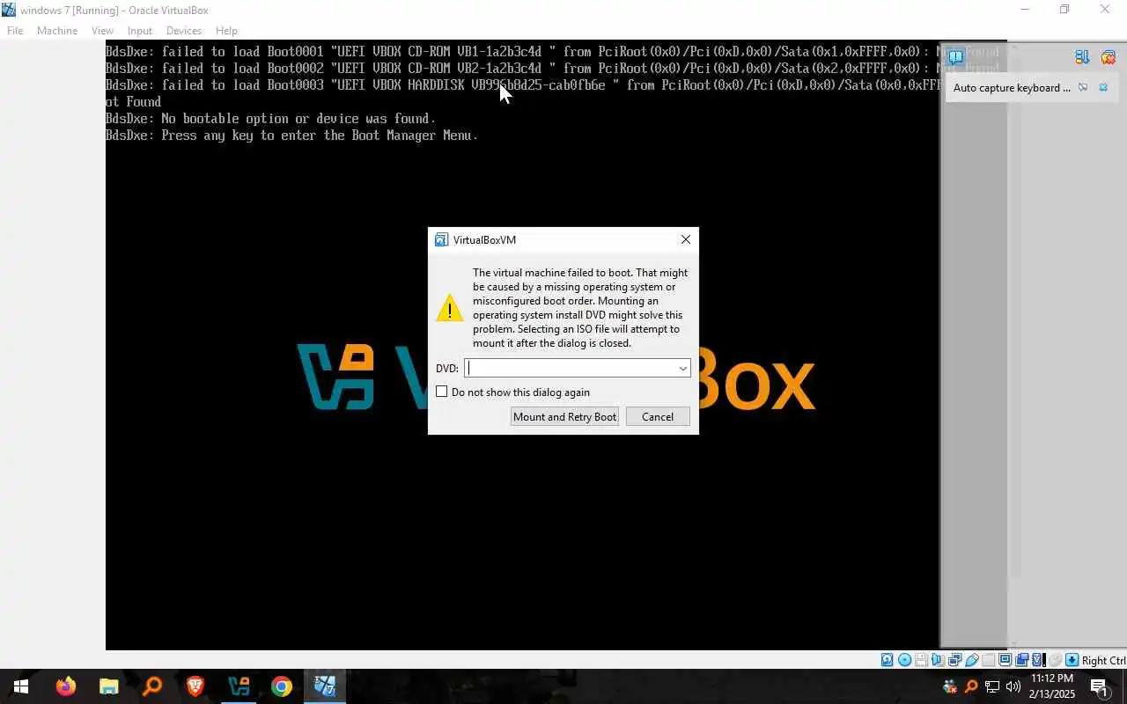Image resolution: width=1127 pixels, height=704 pixels.
Task: Open Brave browser from the taskbar
Action: point(195,686)
